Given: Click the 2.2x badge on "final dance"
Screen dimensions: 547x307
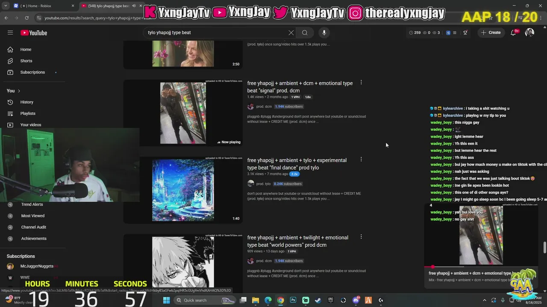Looking at the screenshot, I should (294, 174).
